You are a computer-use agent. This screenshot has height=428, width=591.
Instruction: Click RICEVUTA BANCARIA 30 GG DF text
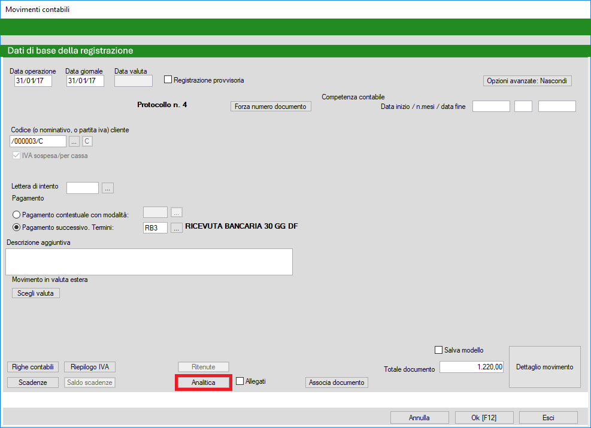point(241,226)
